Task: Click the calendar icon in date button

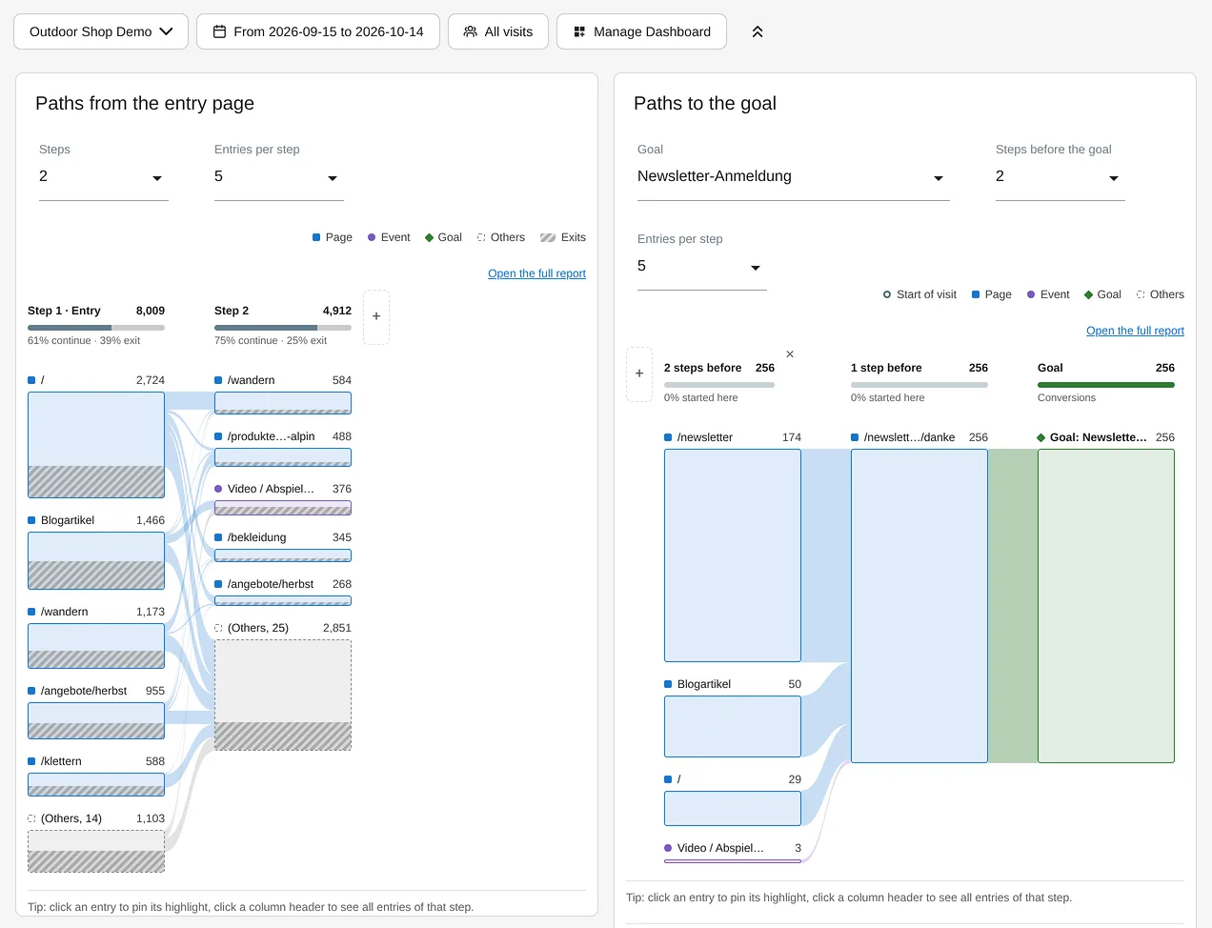Action: (x=220, y=31)
